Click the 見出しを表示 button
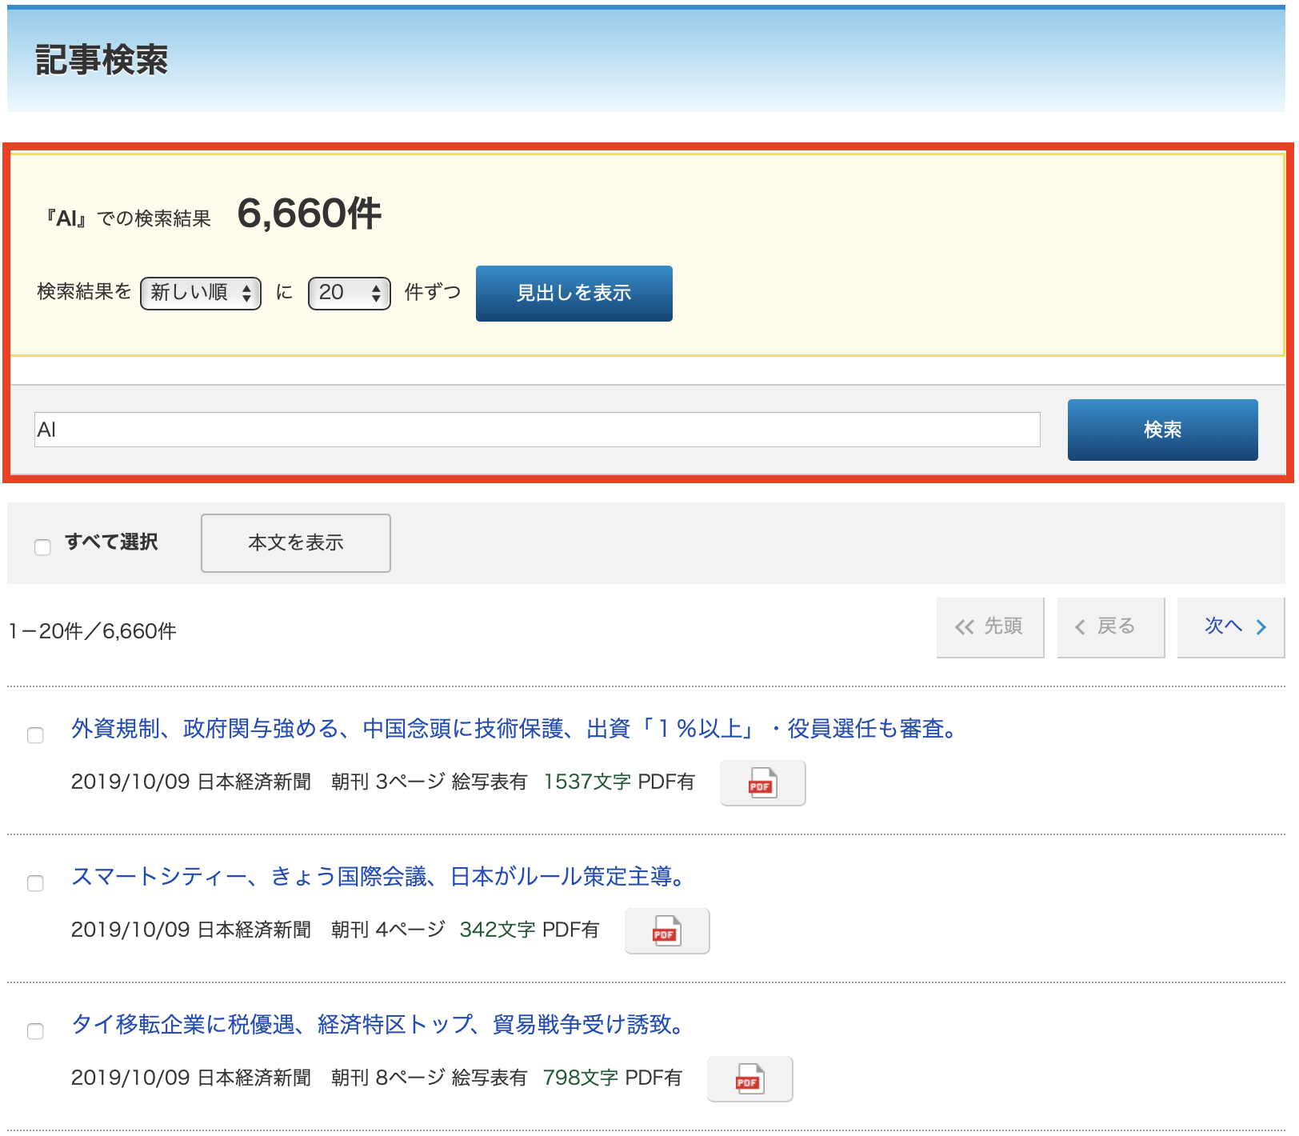 tap(574, 294)
